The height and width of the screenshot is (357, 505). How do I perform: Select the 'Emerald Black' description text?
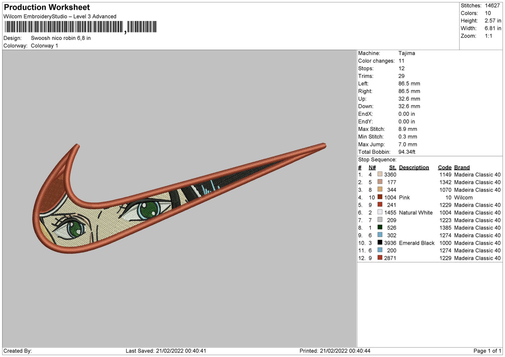coord(417,243)
